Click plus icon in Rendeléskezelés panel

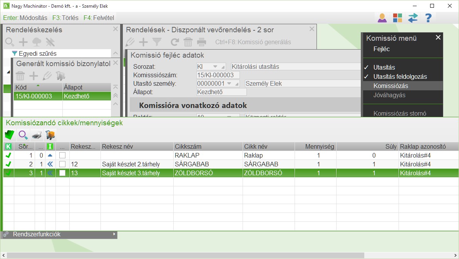[x=23, y=42]
